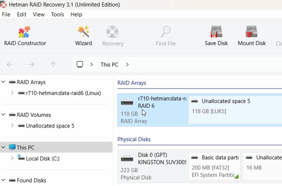This screenshot has height=186, width=282.
Task: Click the Find File magnifier icon
Action: pyautogui.click(x=166, y=32)
